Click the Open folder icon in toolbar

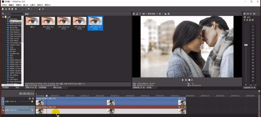point(6,9)
